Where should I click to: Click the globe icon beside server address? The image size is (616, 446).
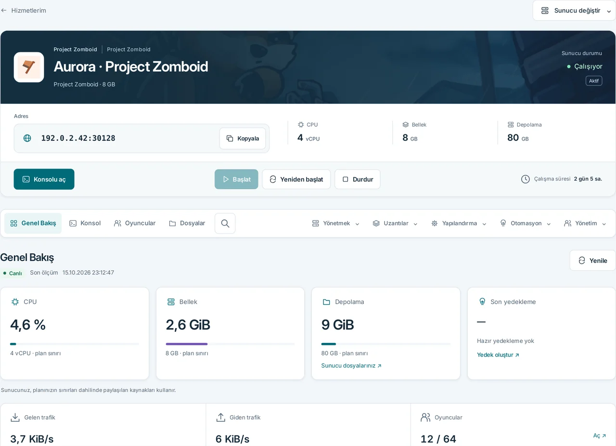(27, 138)
